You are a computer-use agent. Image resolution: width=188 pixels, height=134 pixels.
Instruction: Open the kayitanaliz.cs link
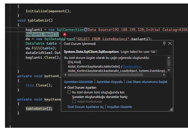click(132, 67)
